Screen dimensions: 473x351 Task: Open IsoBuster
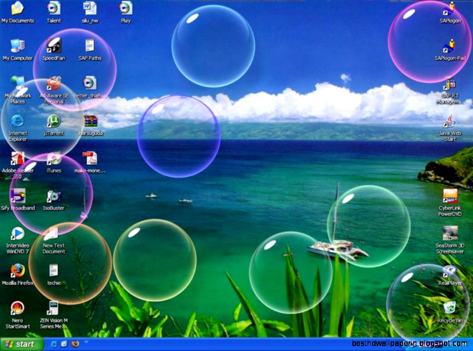click(x=54, y=195)
